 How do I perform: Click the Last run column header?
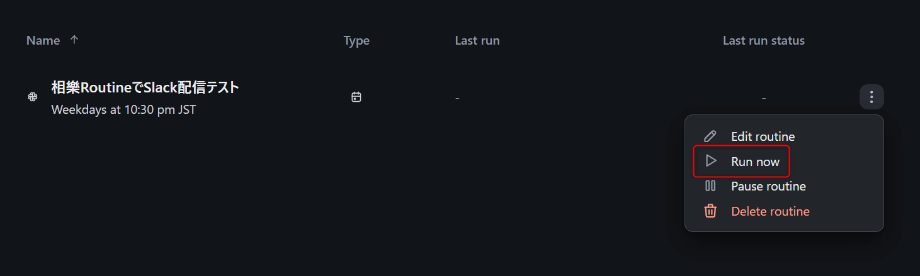click(477, 40)
